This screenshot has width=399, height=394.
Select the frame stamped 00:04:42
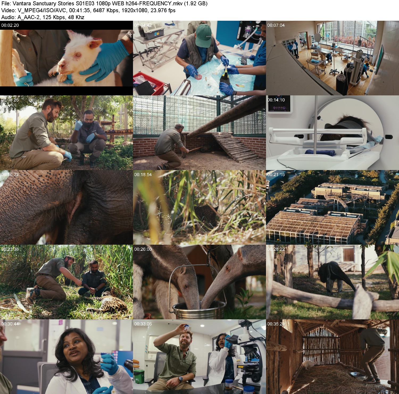(x=199, y=58)
